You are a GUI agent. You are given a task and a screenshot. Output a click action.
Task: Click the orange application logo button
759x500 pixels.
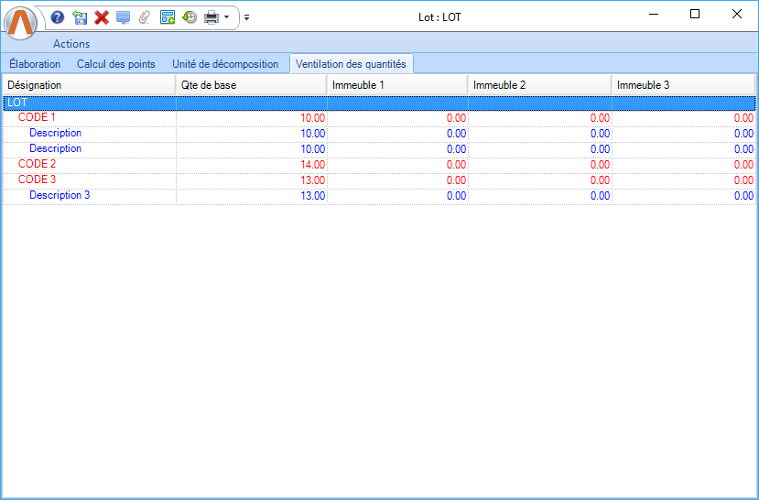click(21, 22)
